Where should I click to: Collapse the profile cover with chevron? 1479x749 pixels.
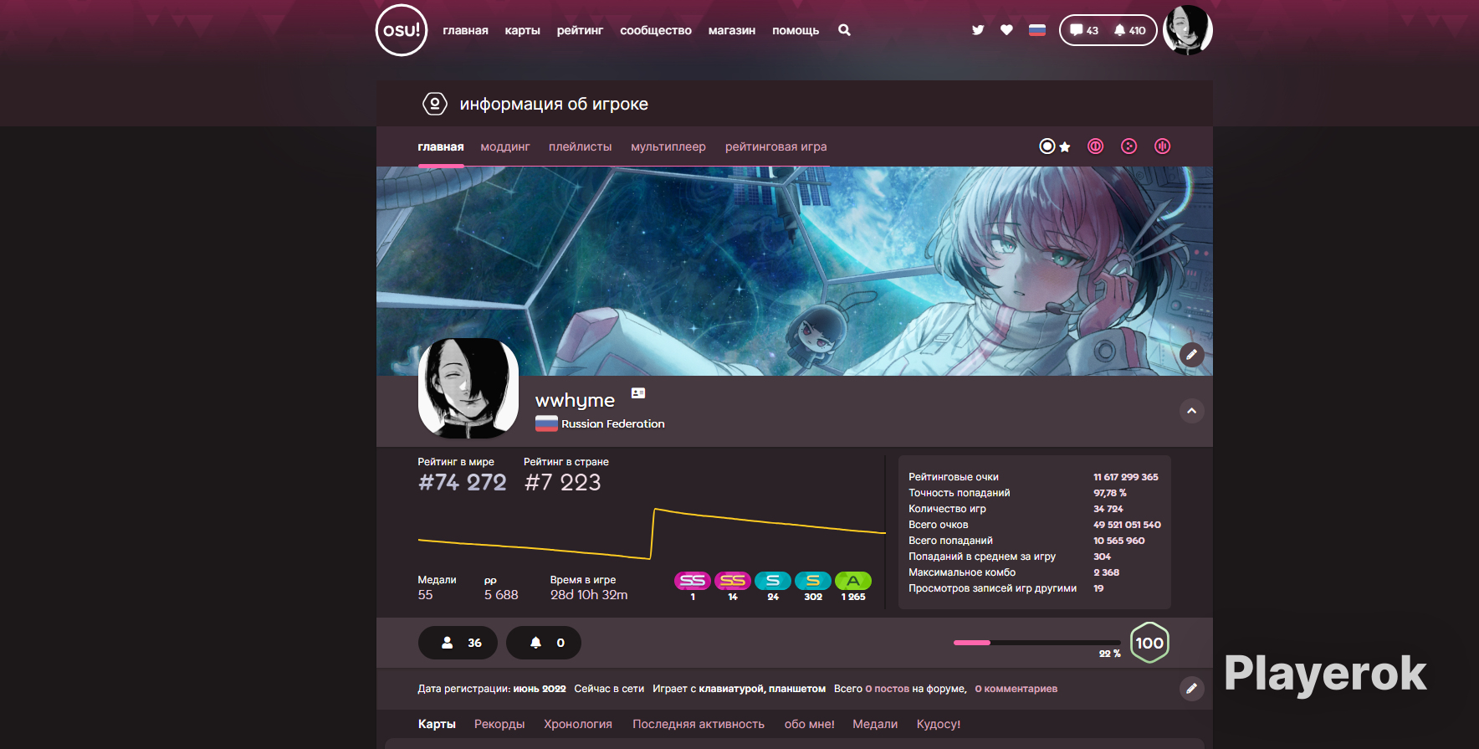(x=1192, y=411)
